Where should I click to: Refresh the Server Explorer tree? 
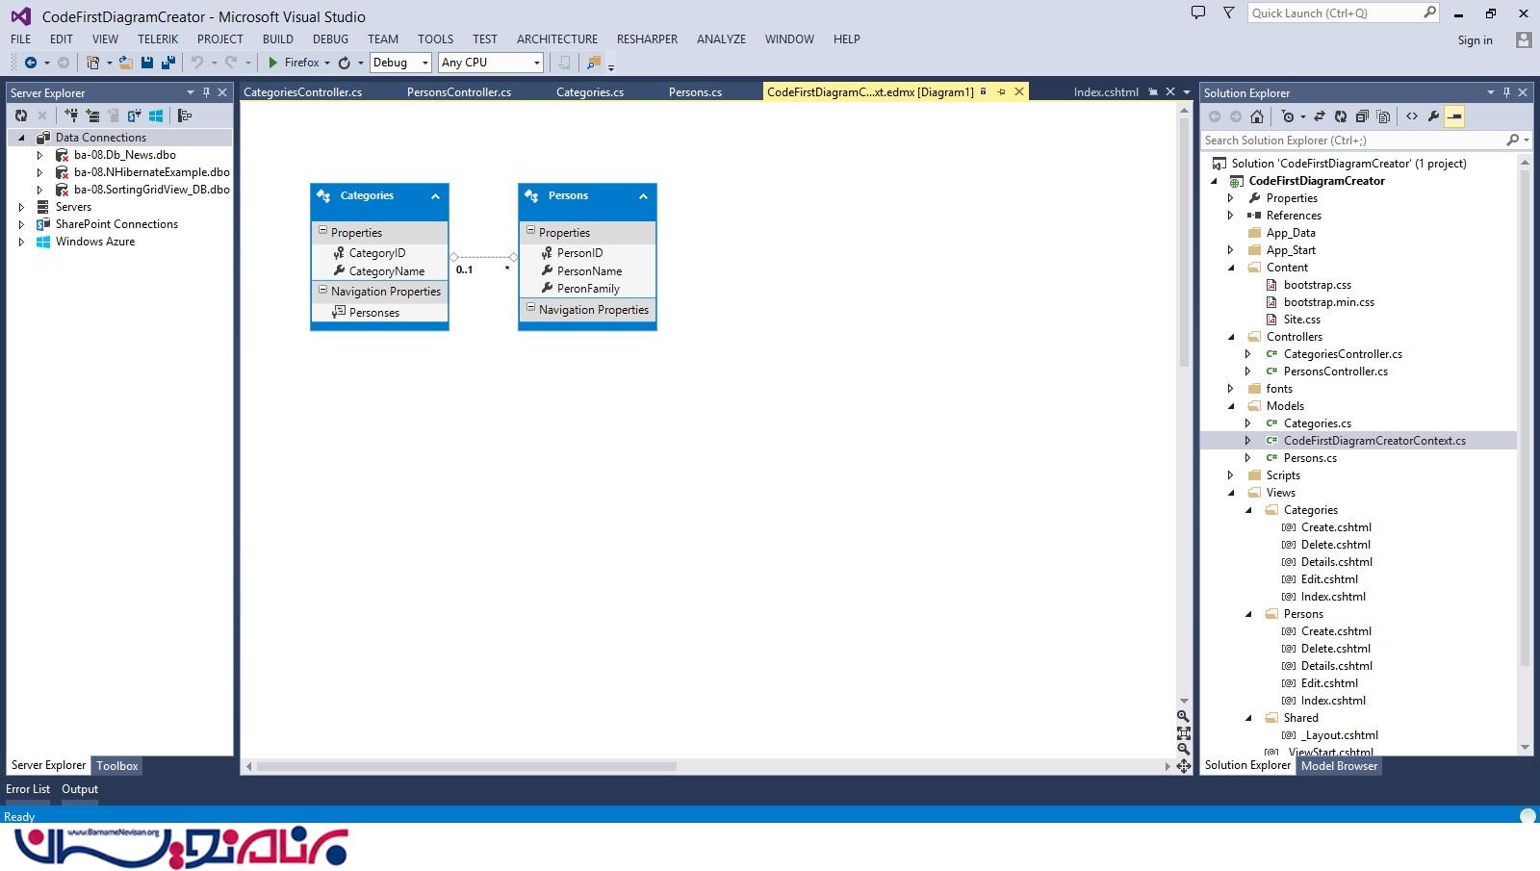coord(21,115)
